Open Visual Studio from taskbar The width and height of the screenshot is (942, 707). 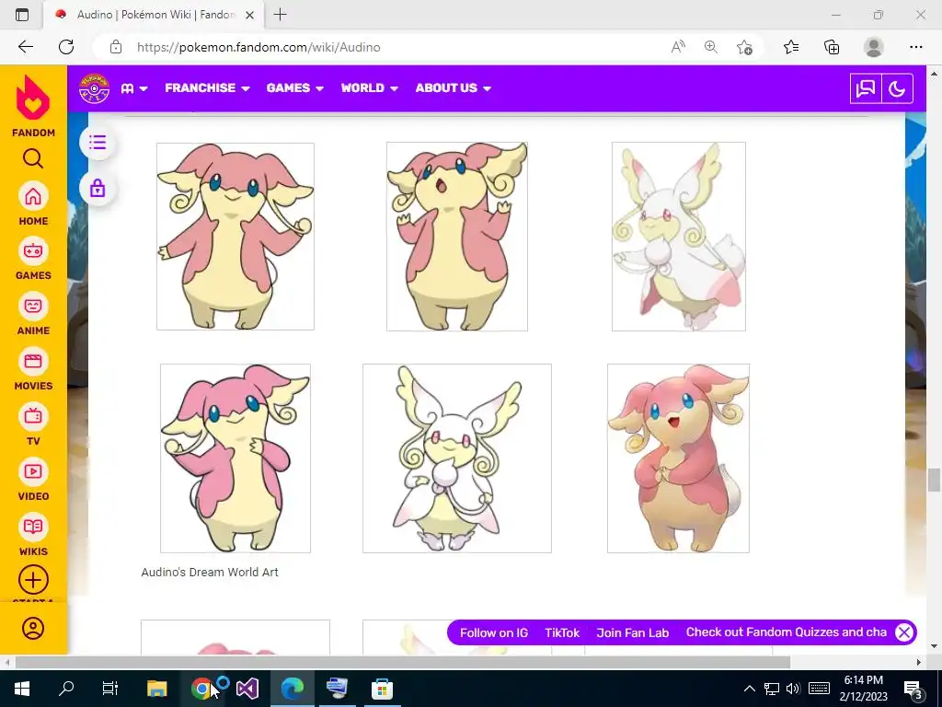pyautogui.click(x=247, y=689)
